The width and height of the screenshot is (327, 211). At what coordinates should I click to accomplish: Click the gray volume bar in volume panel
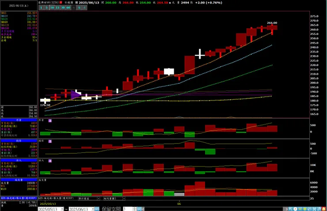click(179, 194)
